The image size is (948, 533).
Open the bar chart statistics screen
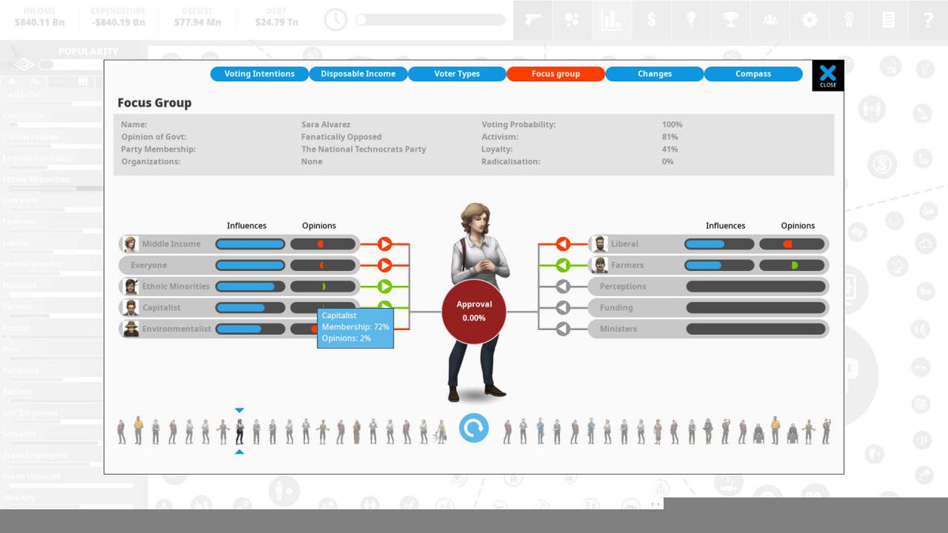[611, 20]
